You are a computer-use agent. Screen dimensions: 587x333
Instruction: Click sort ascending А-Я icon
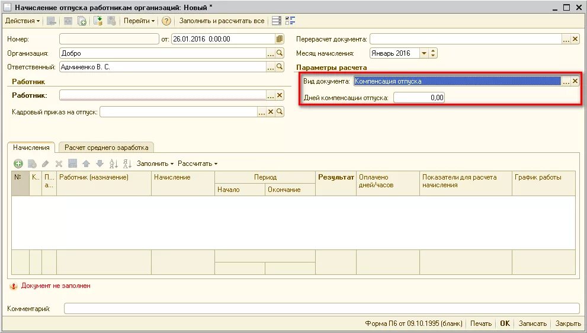click(114, 164)
